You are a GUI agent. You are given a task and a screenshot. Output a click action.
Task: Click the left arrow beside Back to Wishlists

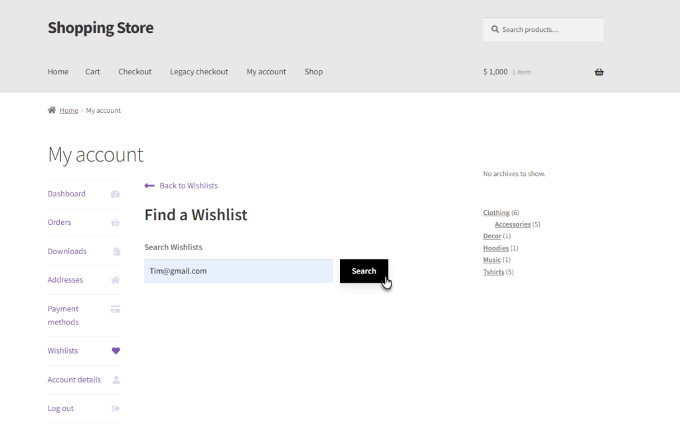click(x=149, y=186)
